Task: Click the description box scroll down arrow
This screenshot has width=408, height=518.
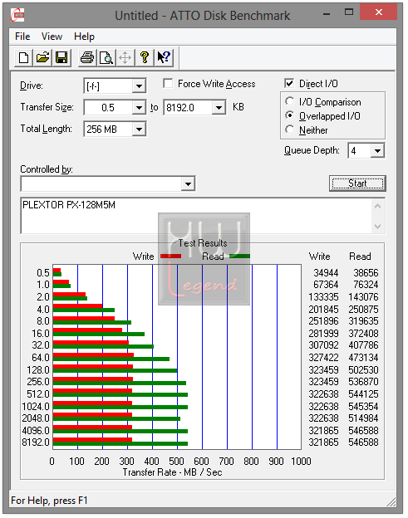Action: [378, 227]
